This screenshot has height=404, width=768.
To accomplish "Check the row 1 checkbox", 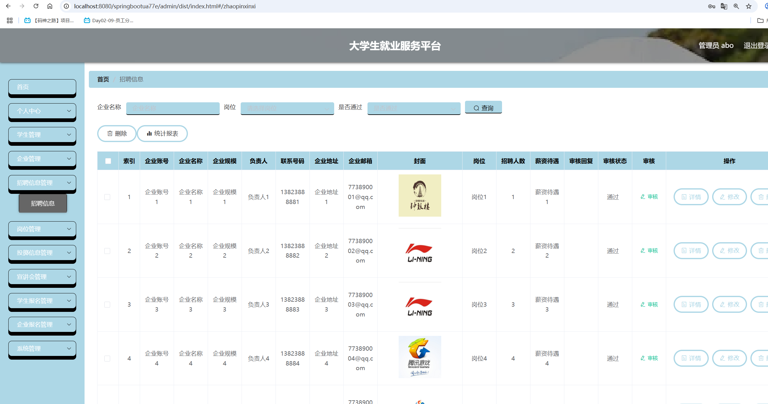I will click(x=107, y=197).
